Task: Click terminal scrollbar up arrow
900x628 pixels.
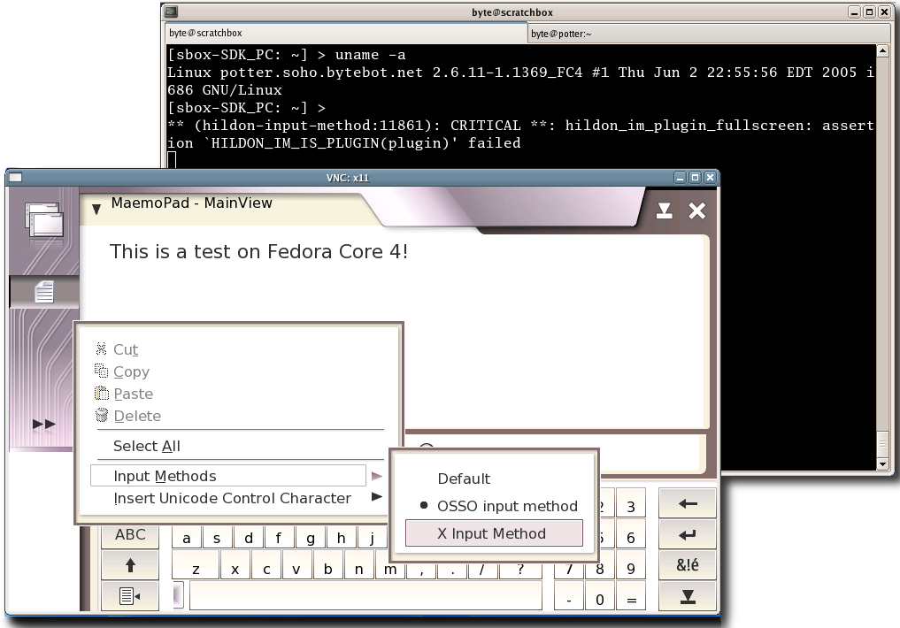Action: pos(883,51)
